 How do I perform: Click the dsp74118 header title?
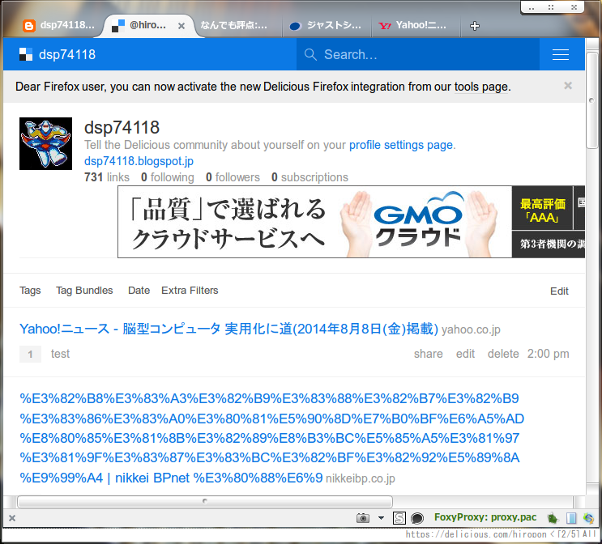(67, 54)
